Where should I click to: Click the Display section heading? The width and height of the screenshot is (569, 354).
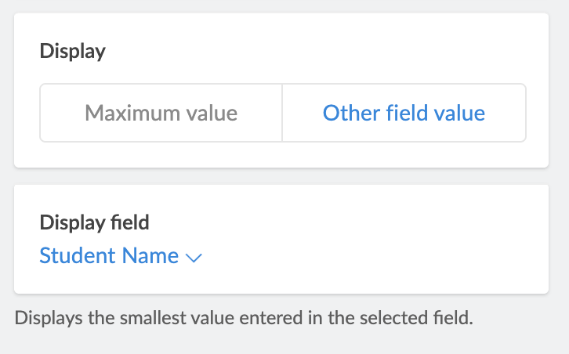coord(72,52)
